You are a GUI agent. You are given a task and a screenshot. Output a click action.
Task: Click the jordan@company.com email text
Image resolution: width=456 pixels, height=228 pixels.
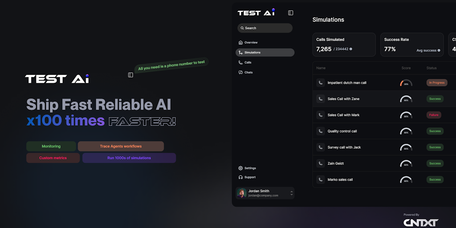263,196
